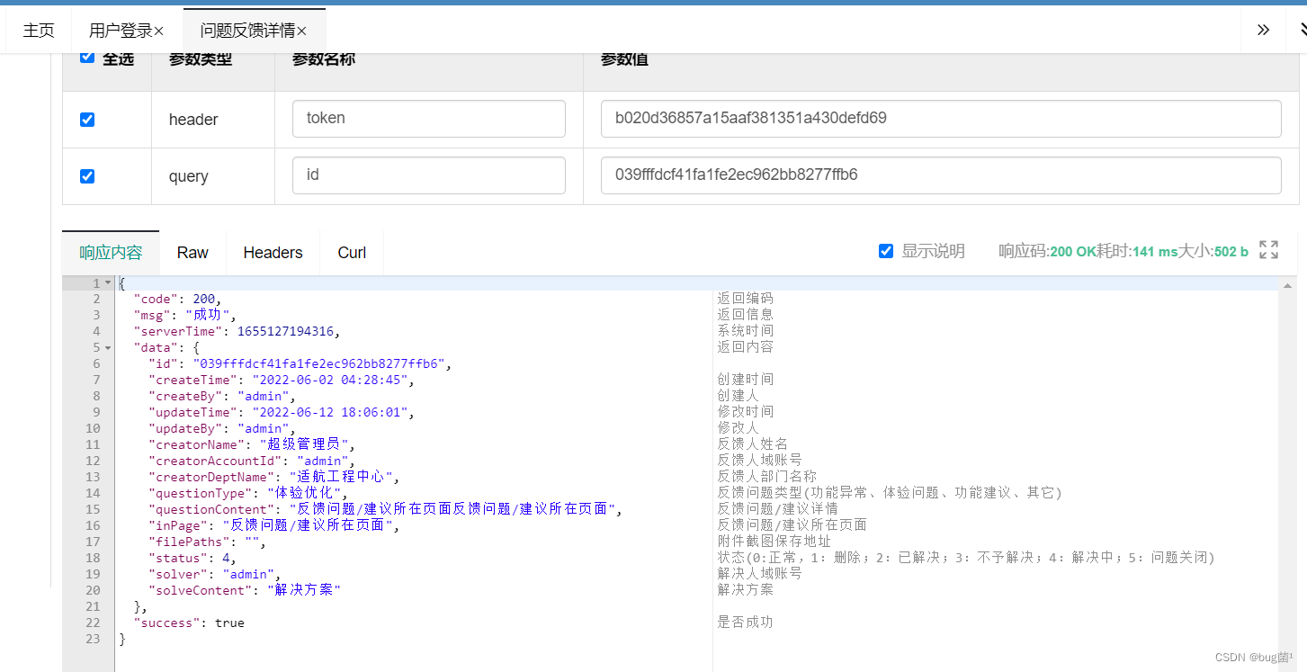Edit the id value field
This screenshot has width=1307, height=672.
coord(941,175)
